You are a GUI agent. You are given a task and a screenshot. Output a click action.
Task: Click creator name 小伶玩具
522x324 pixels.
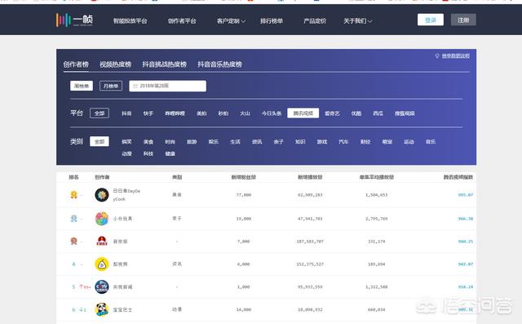(122, 219)
